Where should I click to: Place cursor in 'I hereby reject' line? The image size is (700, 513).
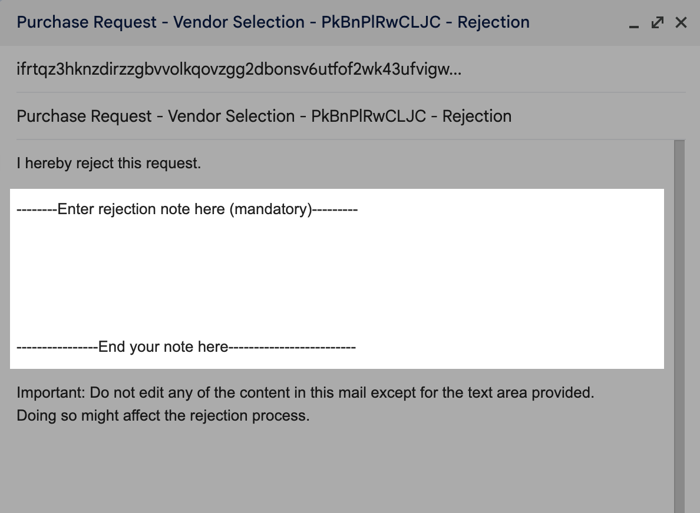pos(108,163)
